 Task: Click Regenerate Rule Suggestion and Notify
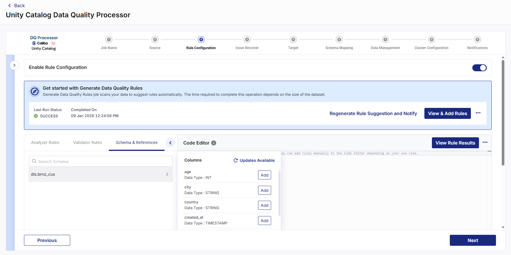click(x=373, y=113)
